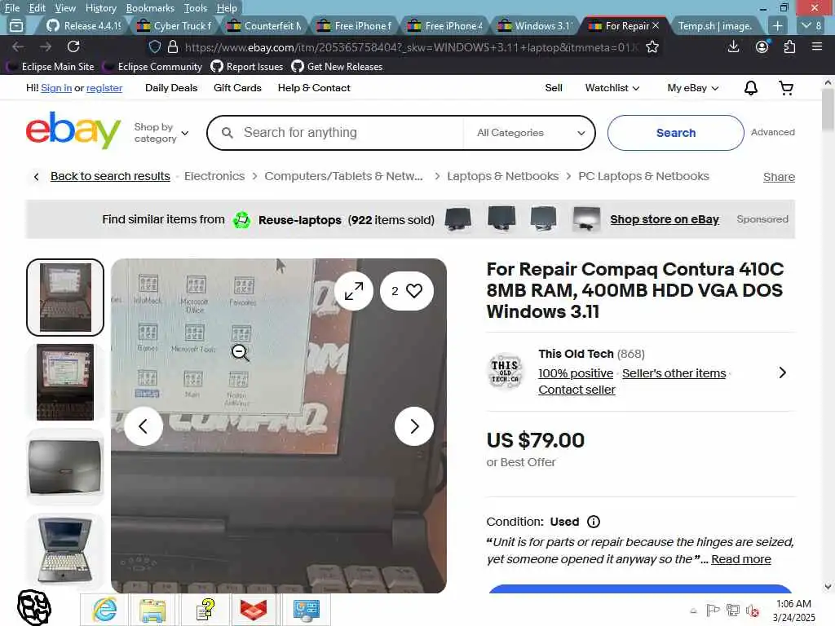Show previous product image arrow
This screenshot has height=626, width=835.
coord(144,426)
